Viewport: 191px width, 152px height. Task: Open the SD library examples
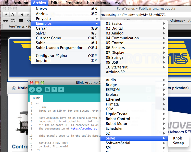[x=134, y=133]
